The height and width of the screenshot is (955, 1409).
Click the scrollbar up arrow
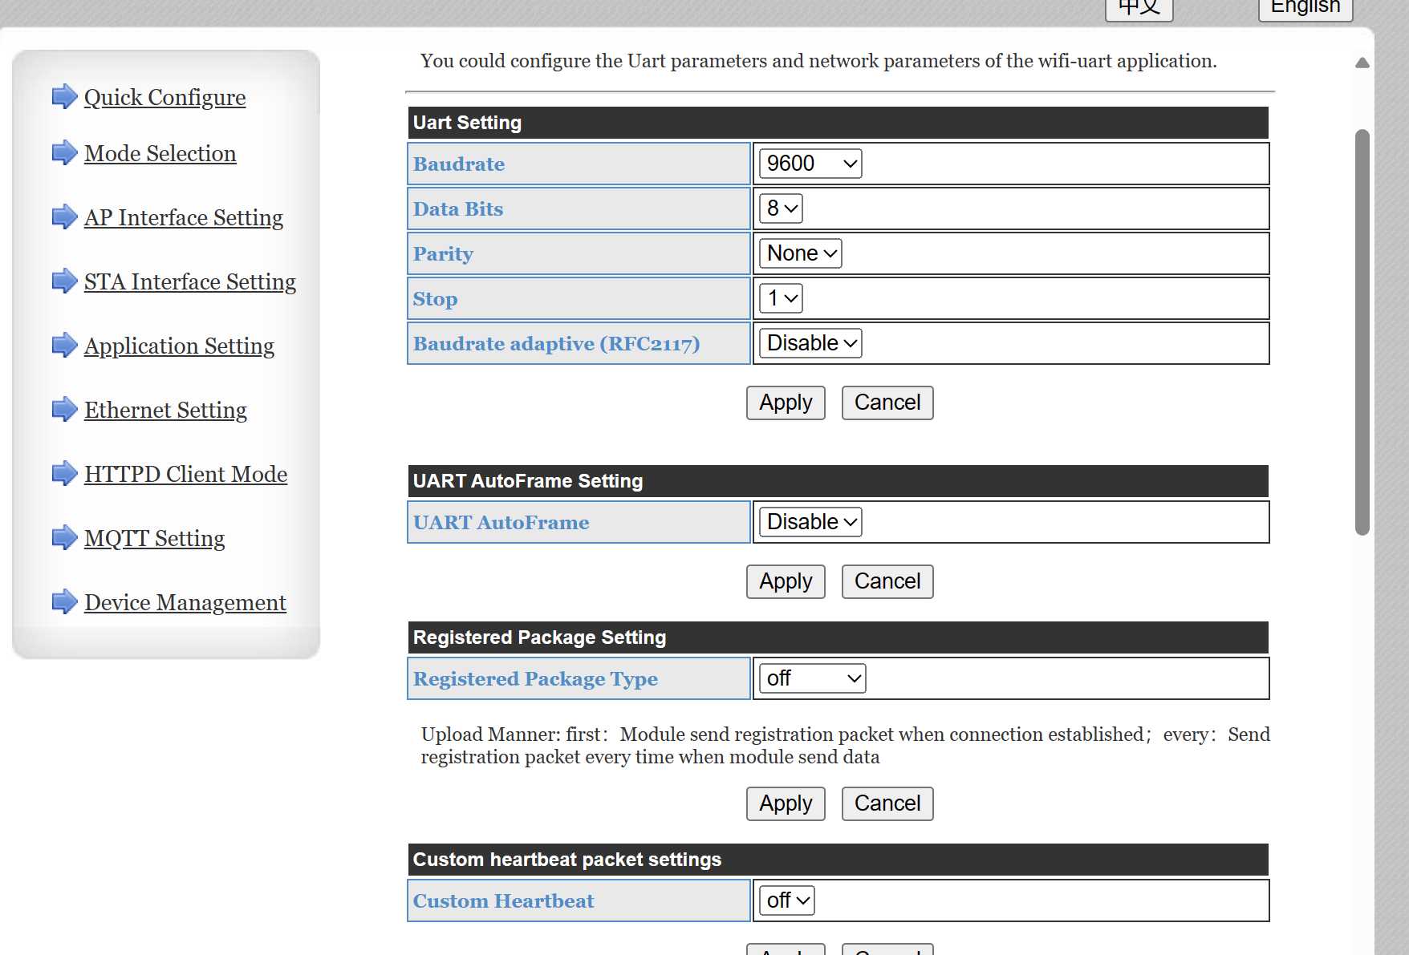coord(1362,63)
